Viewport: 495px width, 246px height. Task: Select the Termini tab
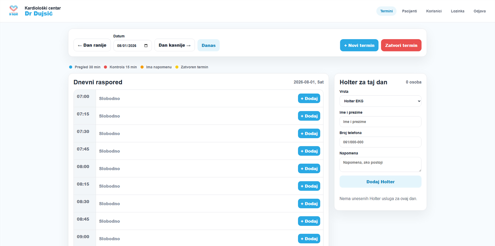click(386, 11)
